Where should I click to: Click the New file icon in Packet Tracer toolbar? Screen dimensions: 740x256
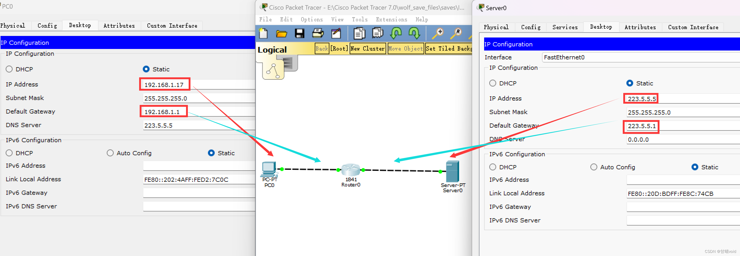click(263, 34)
